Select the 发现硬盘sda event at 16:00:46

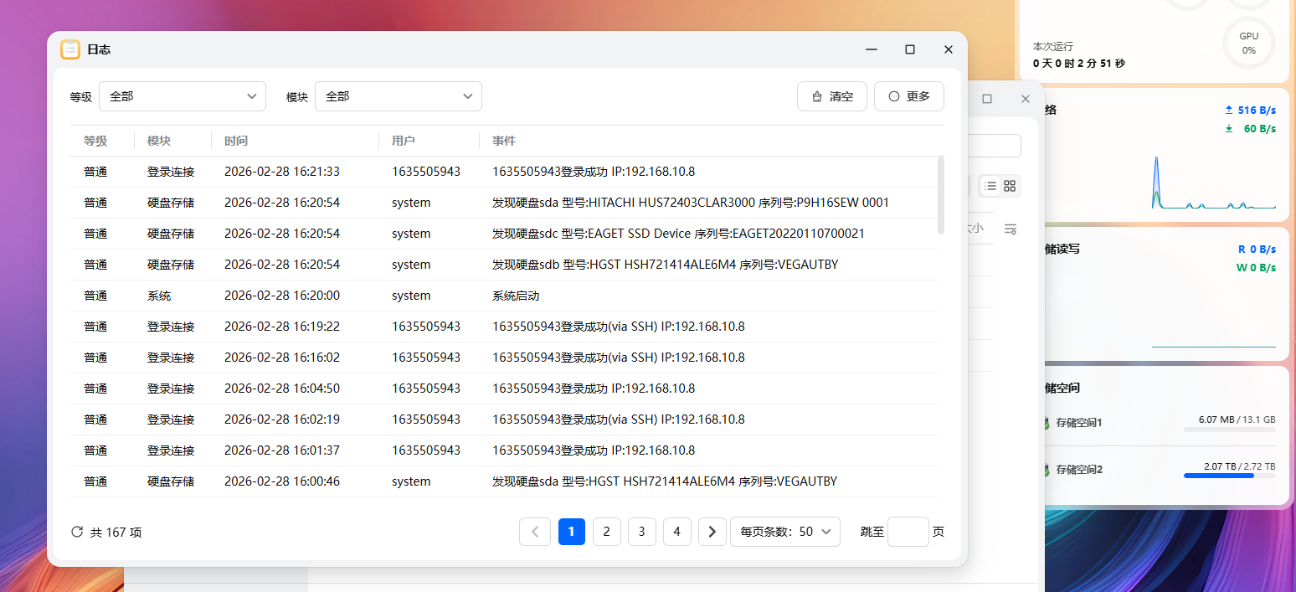[x=503, y=481]
